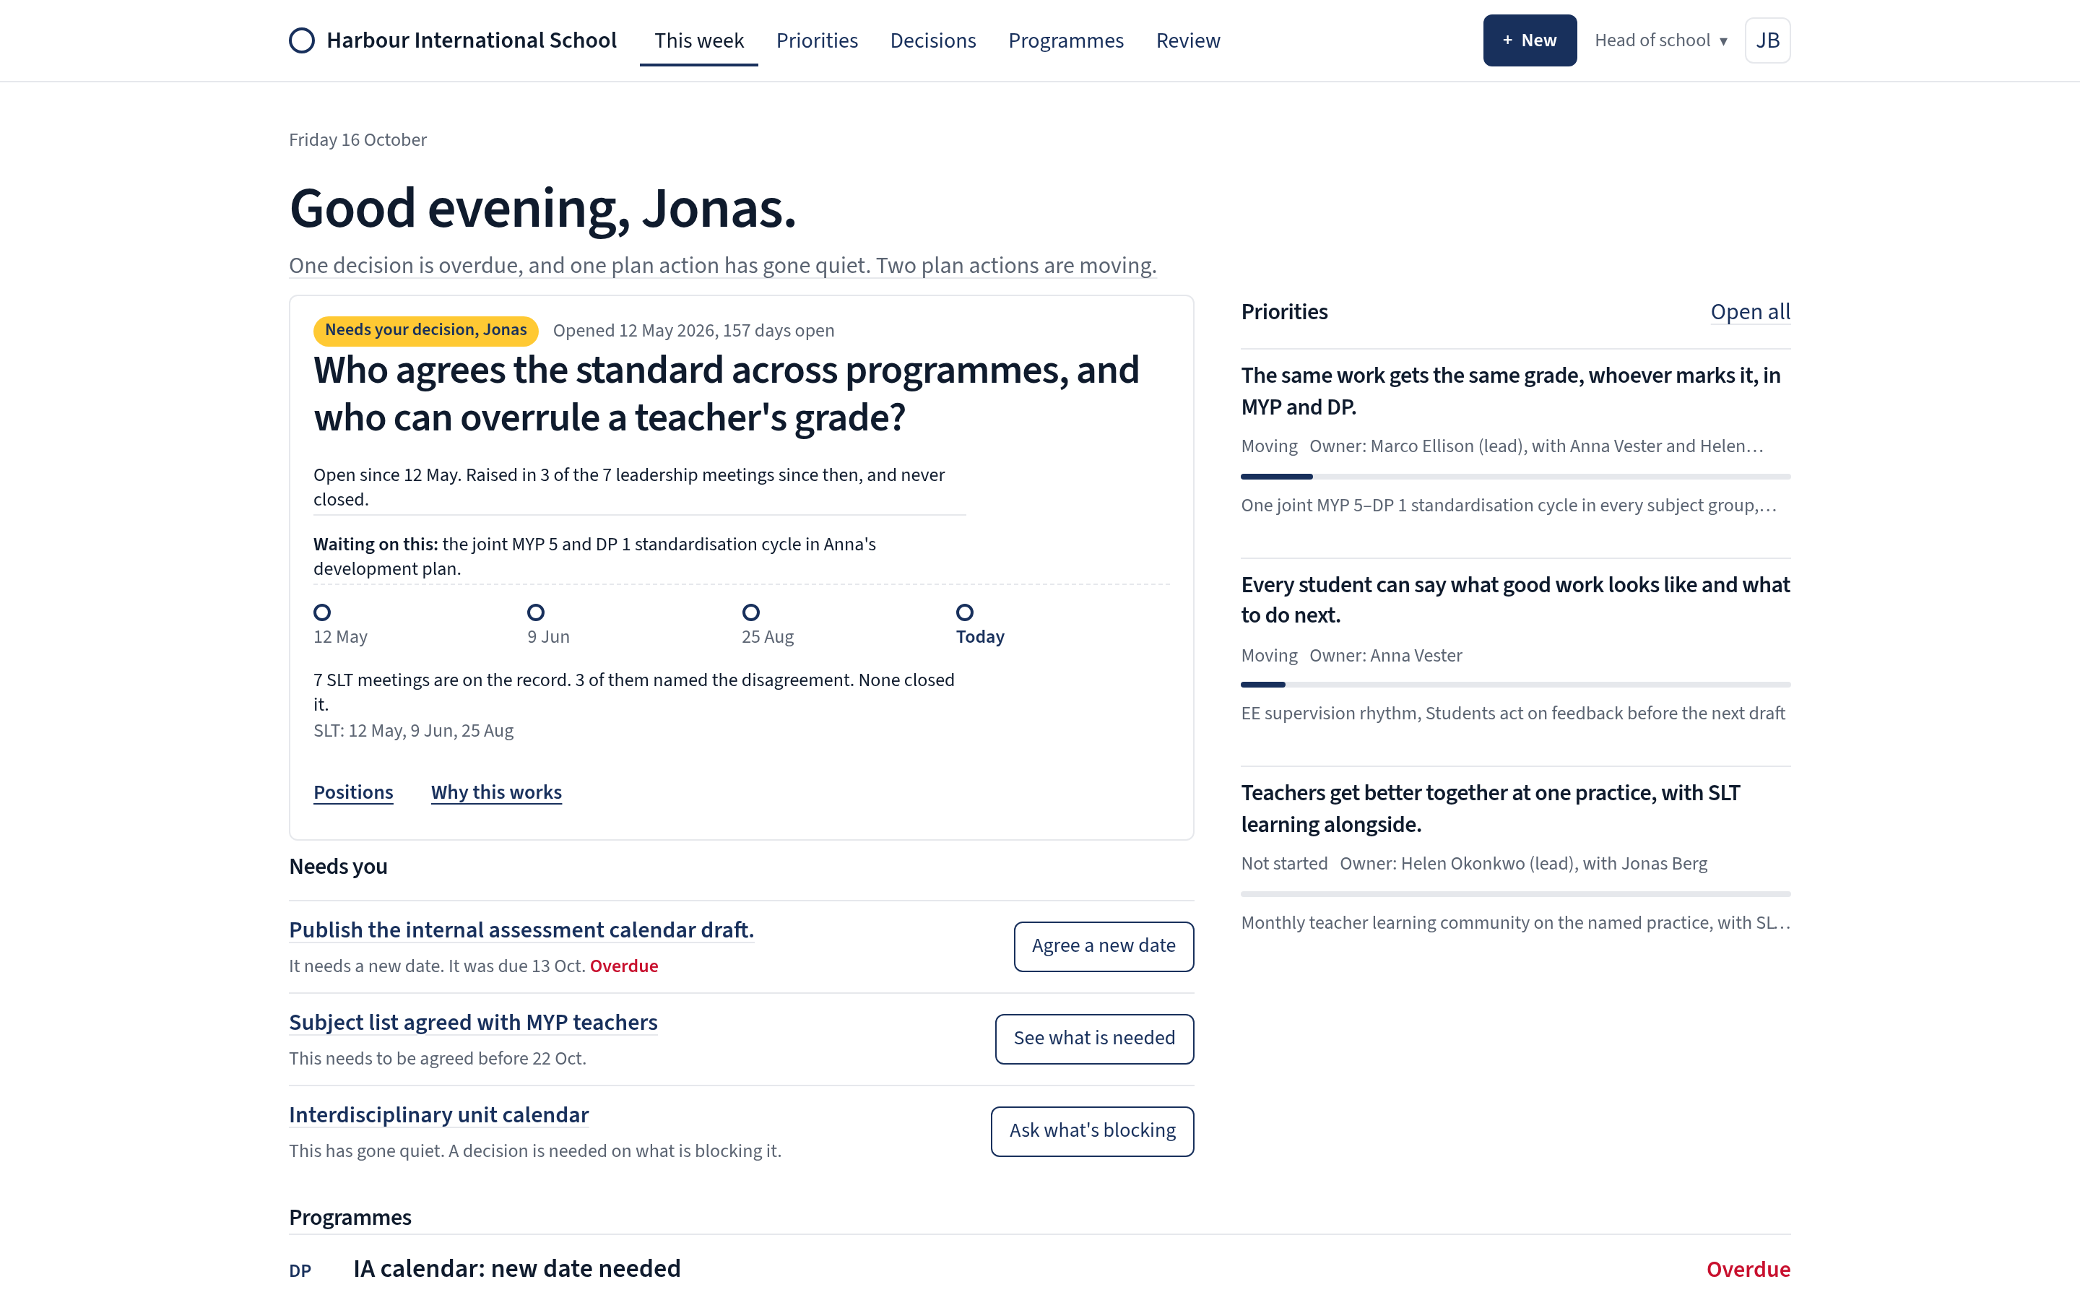2080x1300 pixels.
Task: Click progress bar under same-grade priority
Action: click(x=1515, y=477)
